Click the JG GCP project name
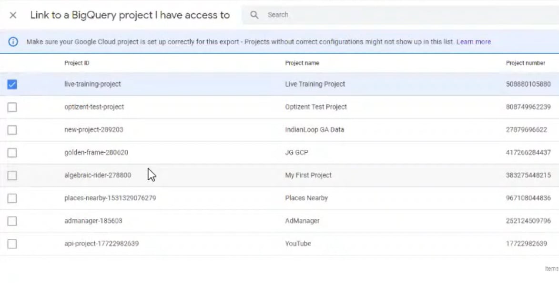 point(296,152)
